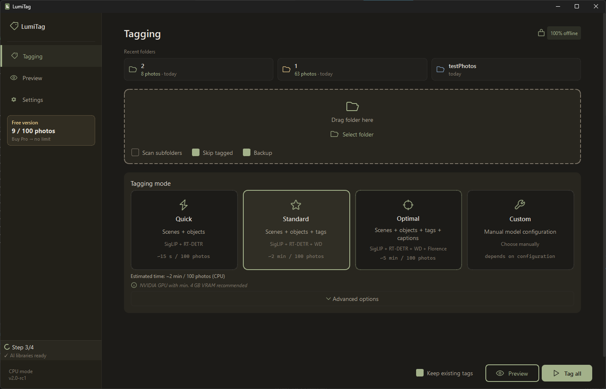This screenshot has height=389, width=606.
Task: Click the Drag folder here text
Action: [x=352, y=120]
